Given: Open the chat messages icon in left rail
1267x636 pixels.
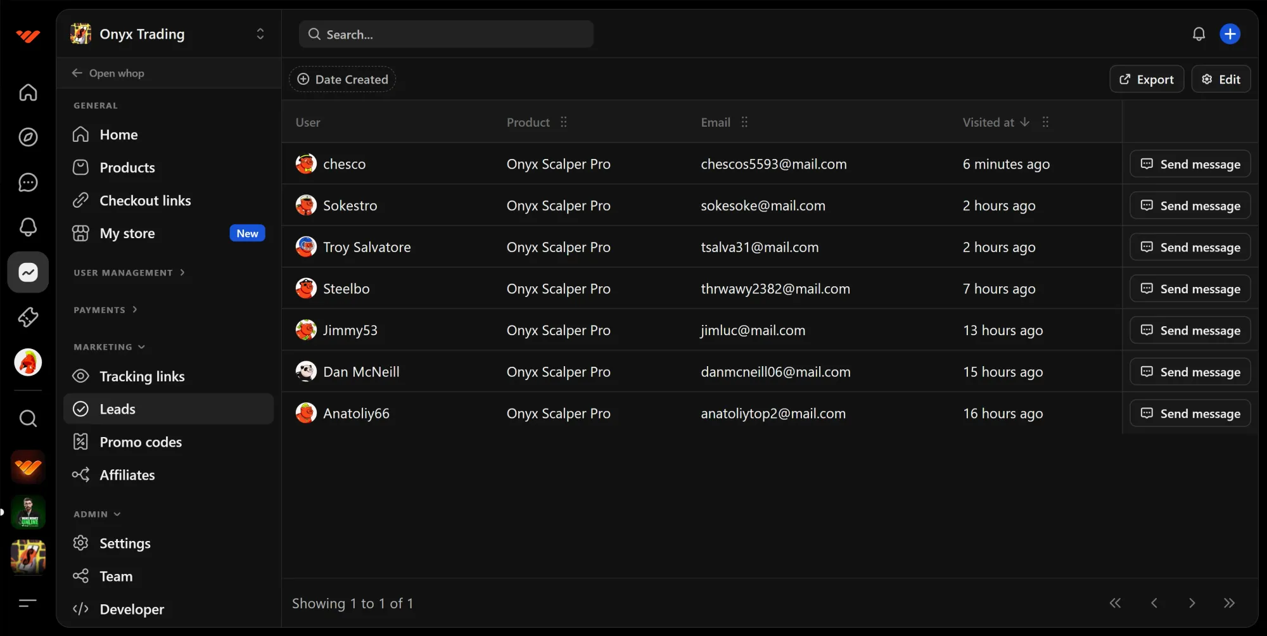Looking at the screenshot, I should tap(28, 182).
